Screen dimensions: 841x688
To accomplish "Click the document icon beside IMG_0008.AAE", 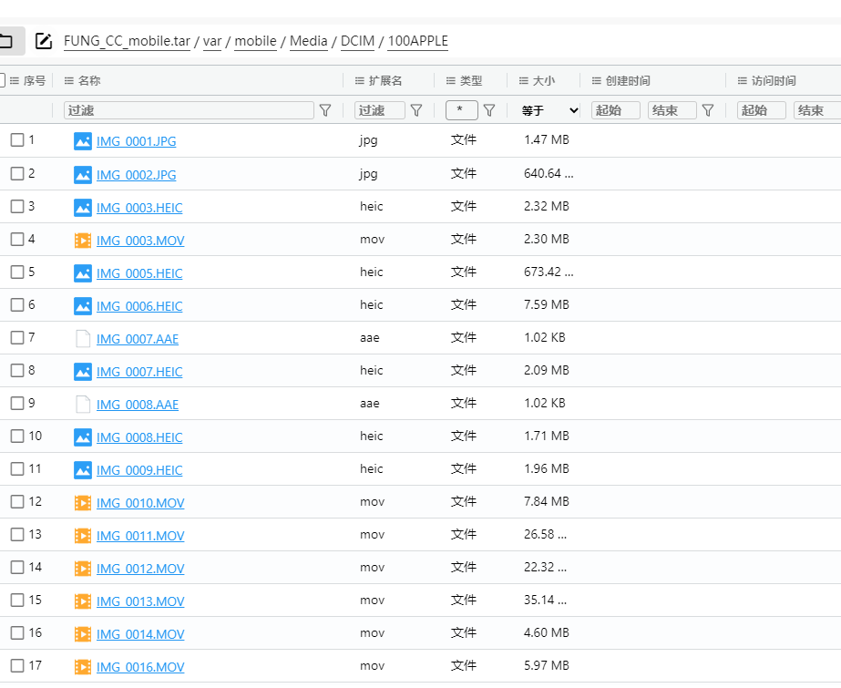I will pos(82,404).
